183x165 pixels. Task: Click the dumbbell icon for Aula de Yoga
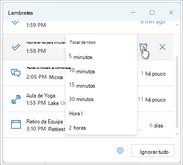point(16,99)
